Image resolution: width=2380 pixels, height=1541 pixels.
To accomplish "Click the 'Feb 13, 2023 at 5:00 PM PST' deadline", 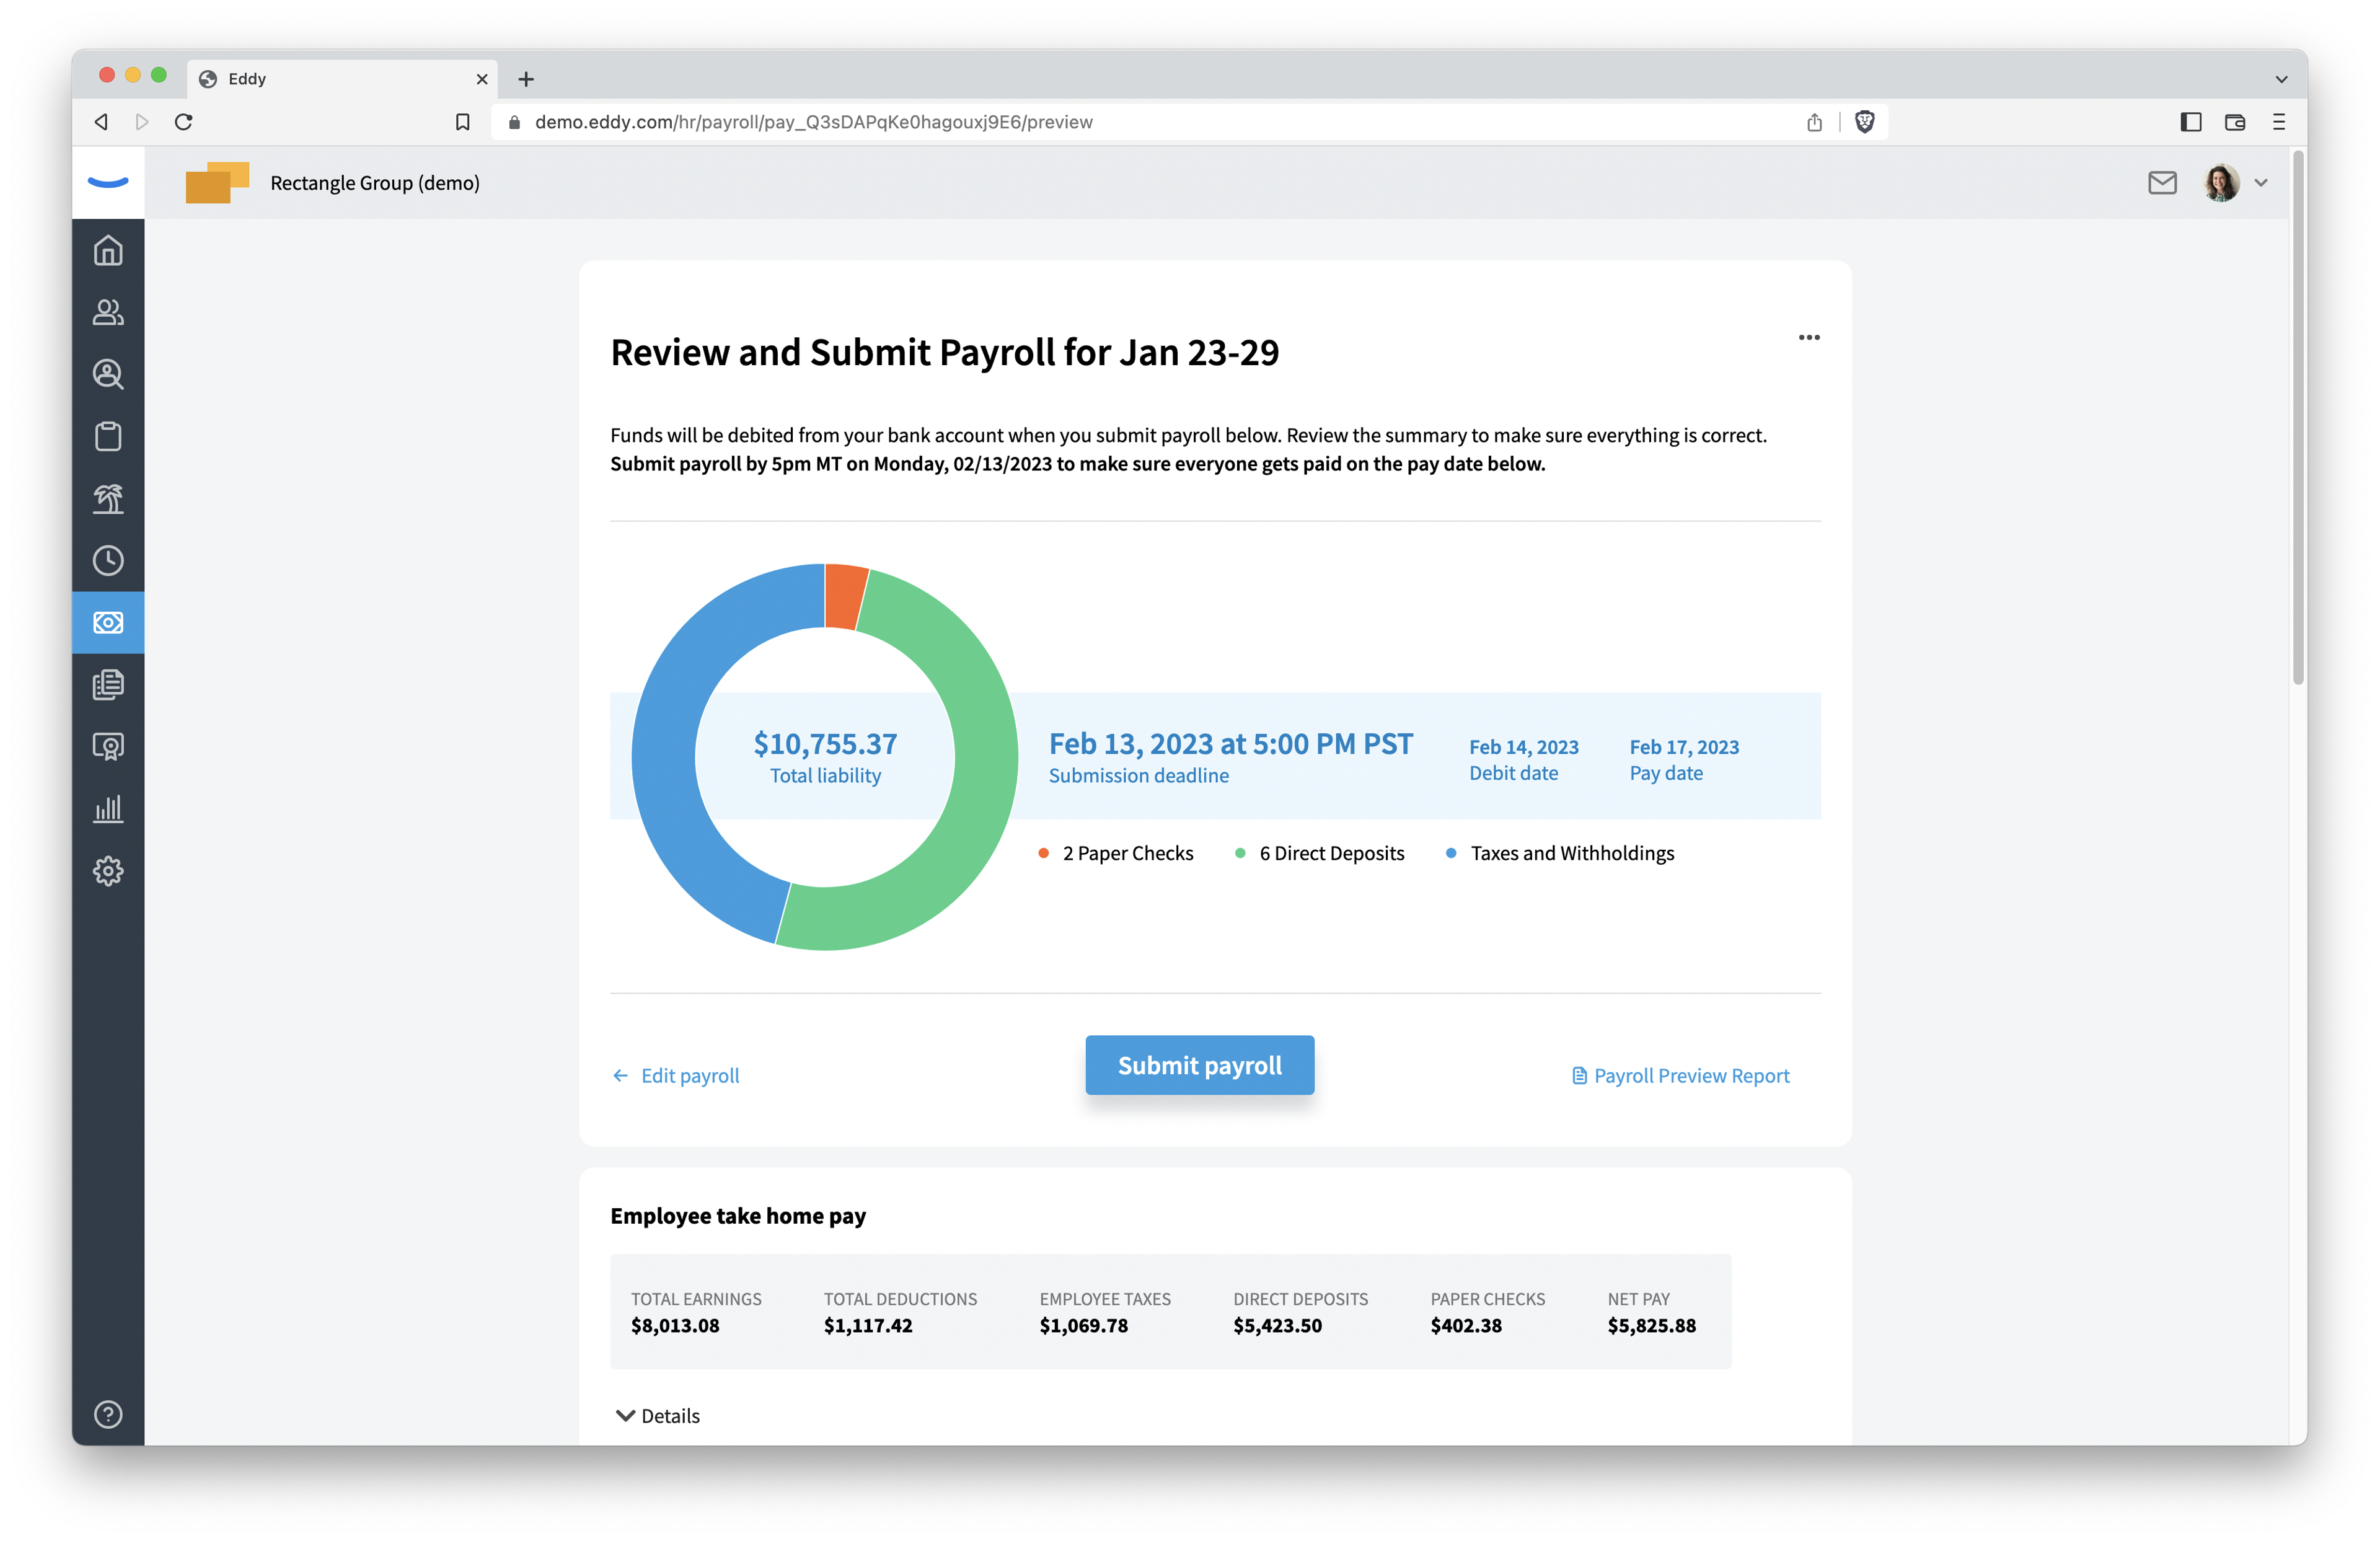I will pos(1231,744).
